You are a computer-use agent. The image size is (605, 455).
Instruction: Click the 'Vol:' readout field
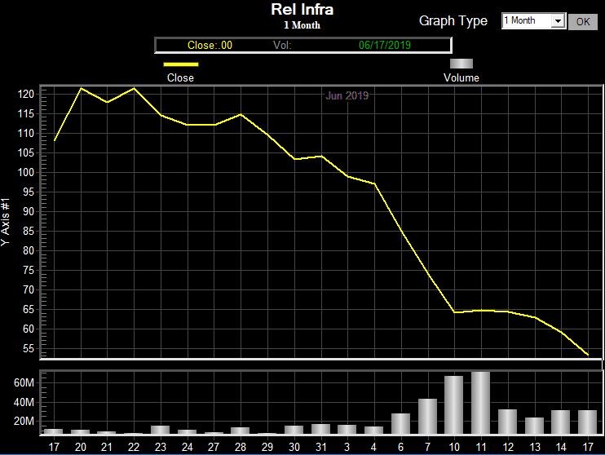click(x=282, y=45)
